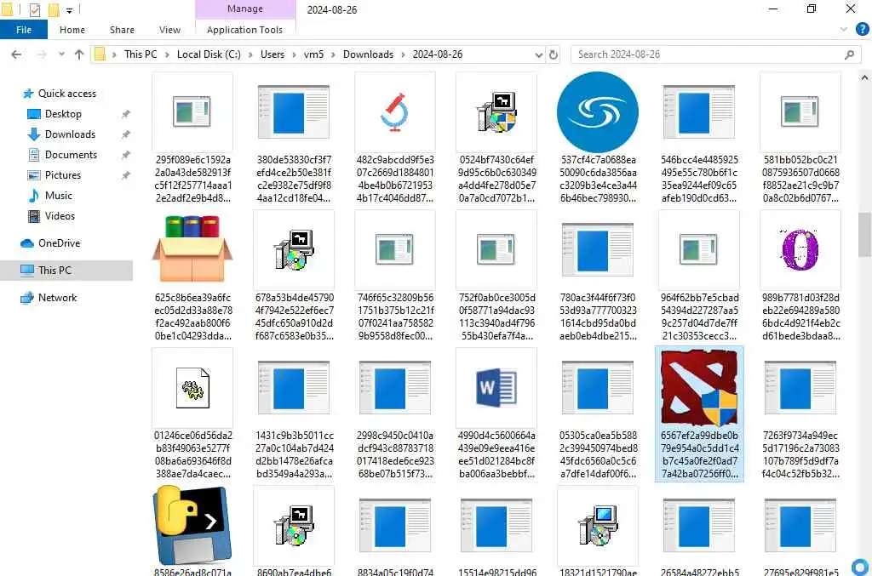The image size is (872, 576).
Task: Select the Word document icon 4990d4c5600664a
Action: pyautogui.click(x=496, y=414)
